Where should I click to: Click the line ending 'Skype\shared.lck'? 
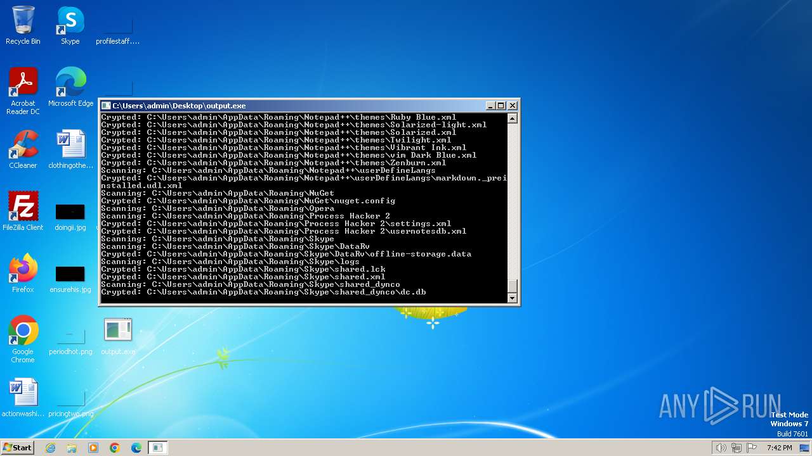[x=243, y=269]
